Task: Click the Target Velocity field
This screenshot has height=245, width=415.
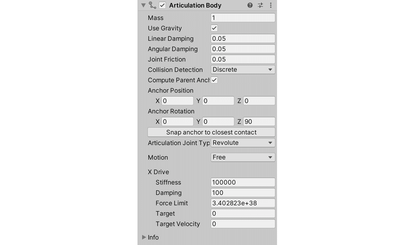Action: (242, 224)
